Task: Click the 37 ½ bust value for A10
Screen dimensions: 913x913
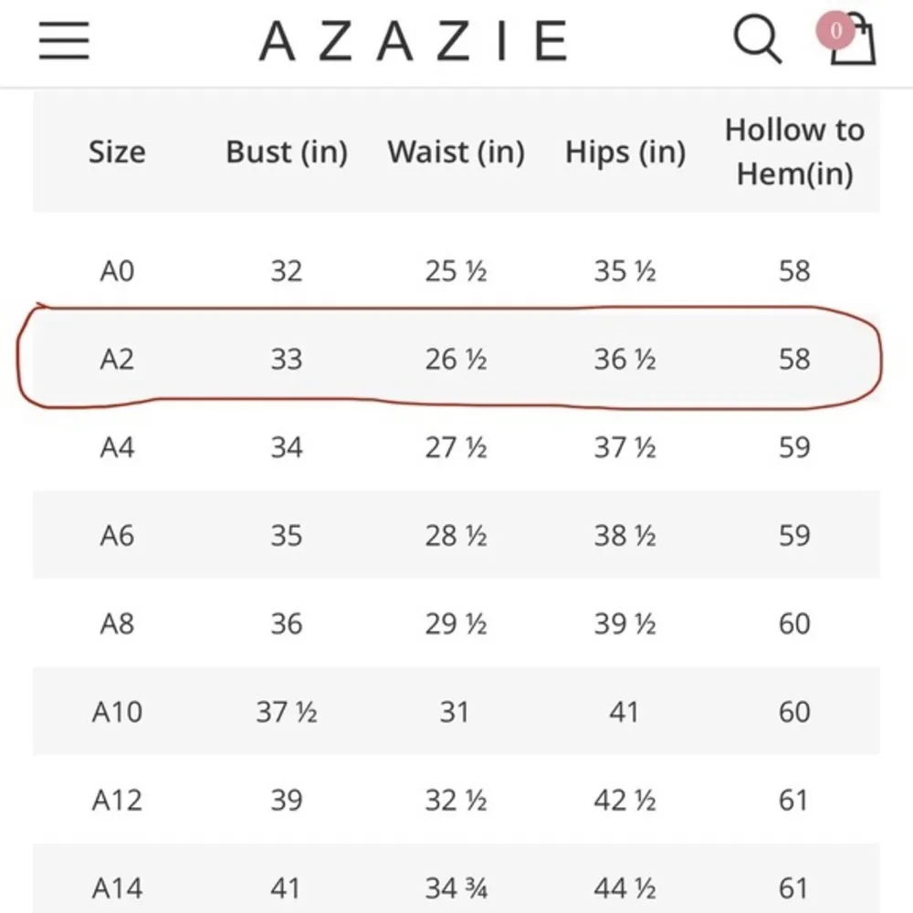Action: 287,711
